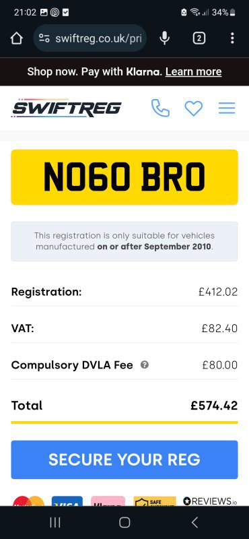Tap the Chrome home icon
This screenshot has width=249, height=539.
pyautogui.click(x=16, y=38)
